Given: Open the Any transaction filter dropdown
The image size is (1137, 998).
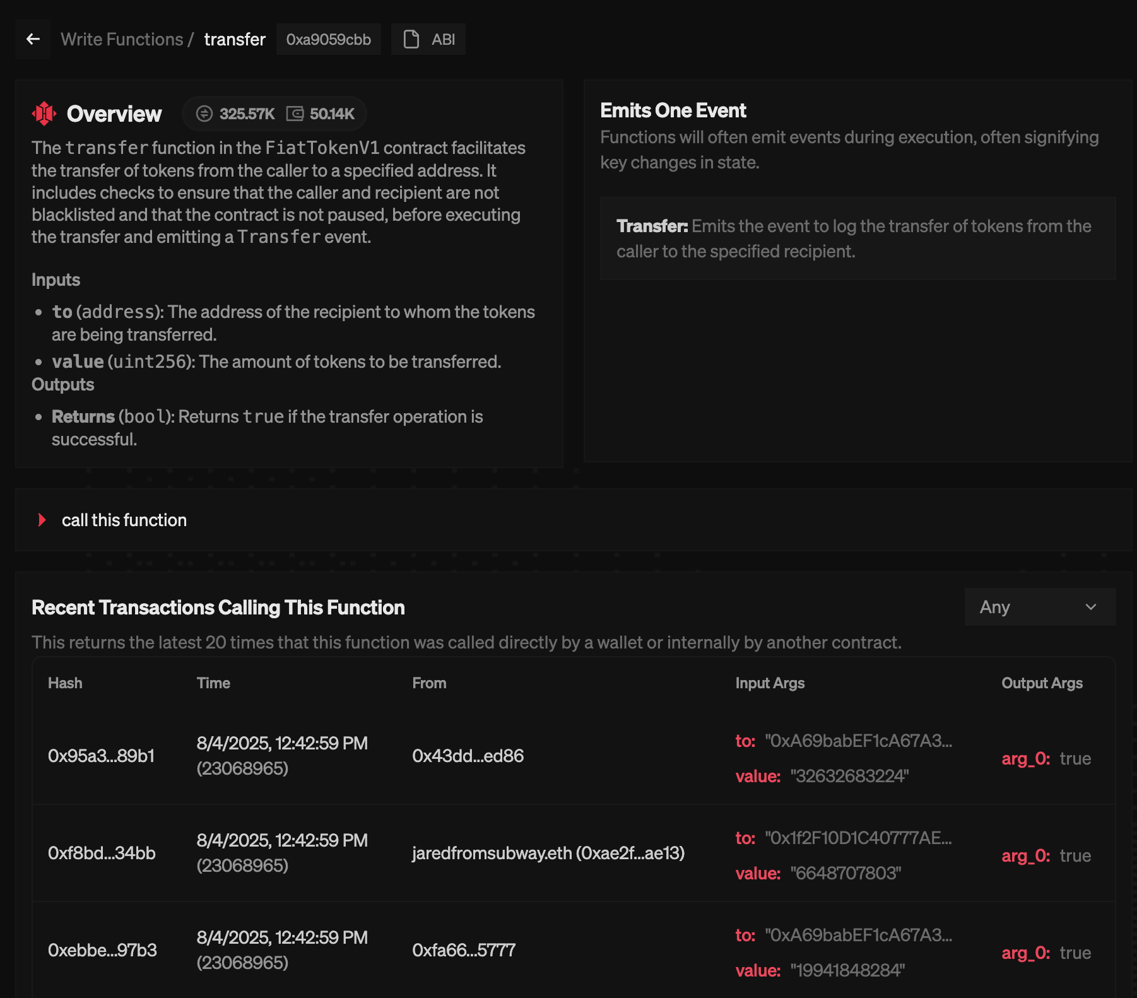Looking at the screenshot, I should pyautogui.click(x=1039, y=607).
